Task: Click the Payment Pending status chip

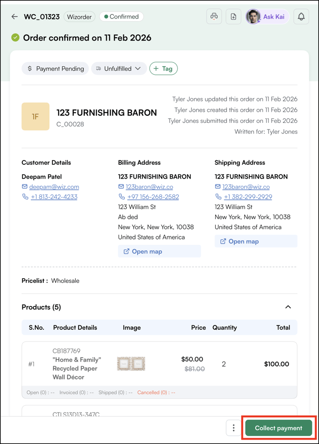Action: (55, 69)
